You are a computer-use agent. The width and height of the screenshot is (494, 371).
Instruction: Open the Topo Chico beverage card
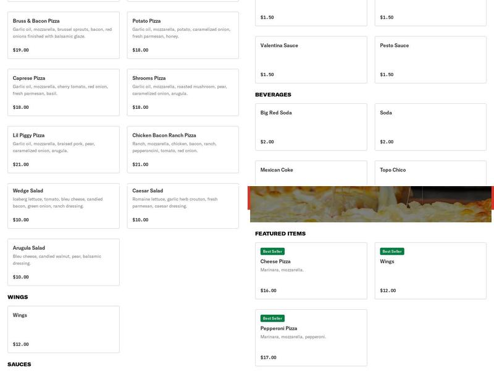pyautogui.click(x=430, y=174)
